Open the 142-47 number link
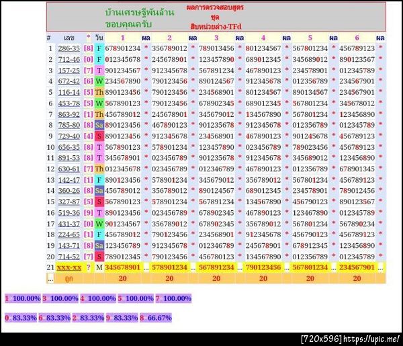The image size is (403, 346). pyautogui.click(x=69, y=180)
